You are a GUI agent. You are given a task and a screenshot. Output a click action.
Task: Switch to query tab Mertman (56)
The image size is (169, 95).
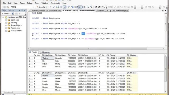(112, 11)
